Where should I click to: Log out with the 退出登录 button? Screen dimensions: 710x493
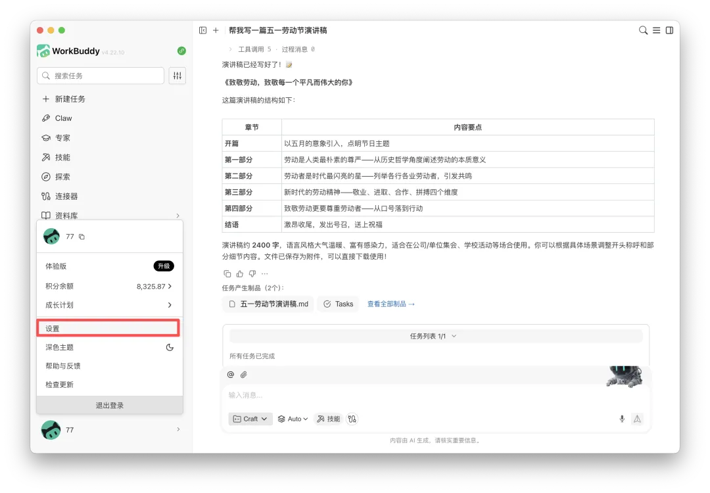(110, 405)
